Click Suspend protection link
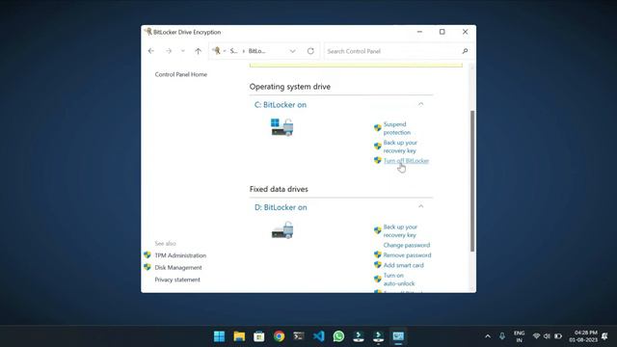617x347 pixels. click(x=397, y=128)
